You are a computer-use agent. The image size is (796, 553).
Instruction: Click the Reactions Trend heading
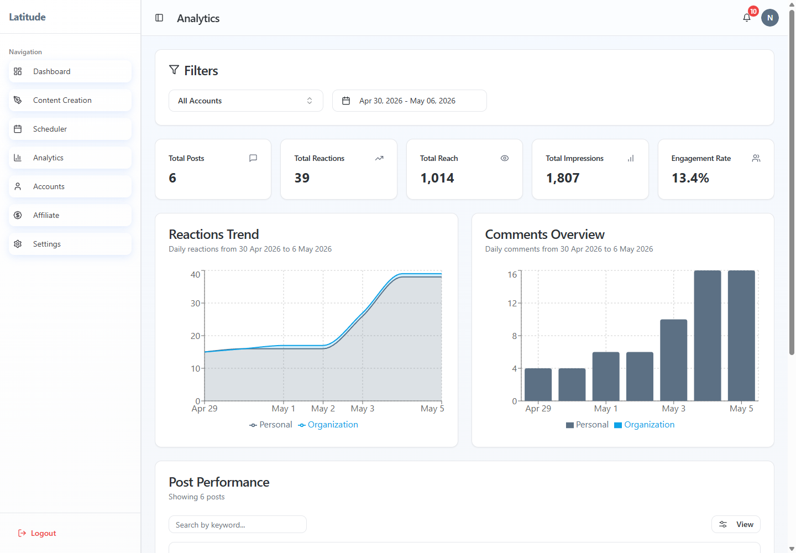214,234
